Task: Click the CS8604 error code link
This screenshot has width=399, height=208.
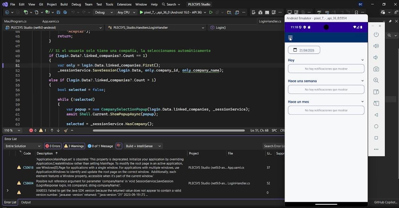Action: 28,183
